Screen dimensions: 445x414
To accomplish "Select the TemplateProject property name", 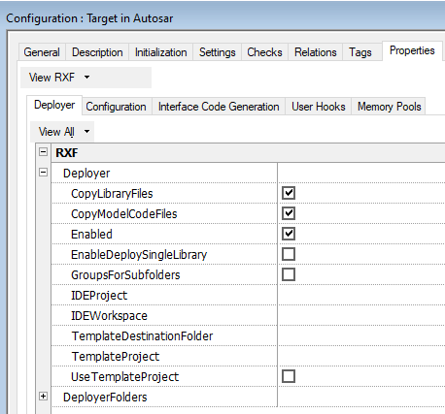I will [116, 357].
